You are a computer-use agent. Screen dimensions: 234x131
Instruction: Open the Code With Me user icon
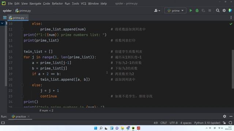click(157, 11)
